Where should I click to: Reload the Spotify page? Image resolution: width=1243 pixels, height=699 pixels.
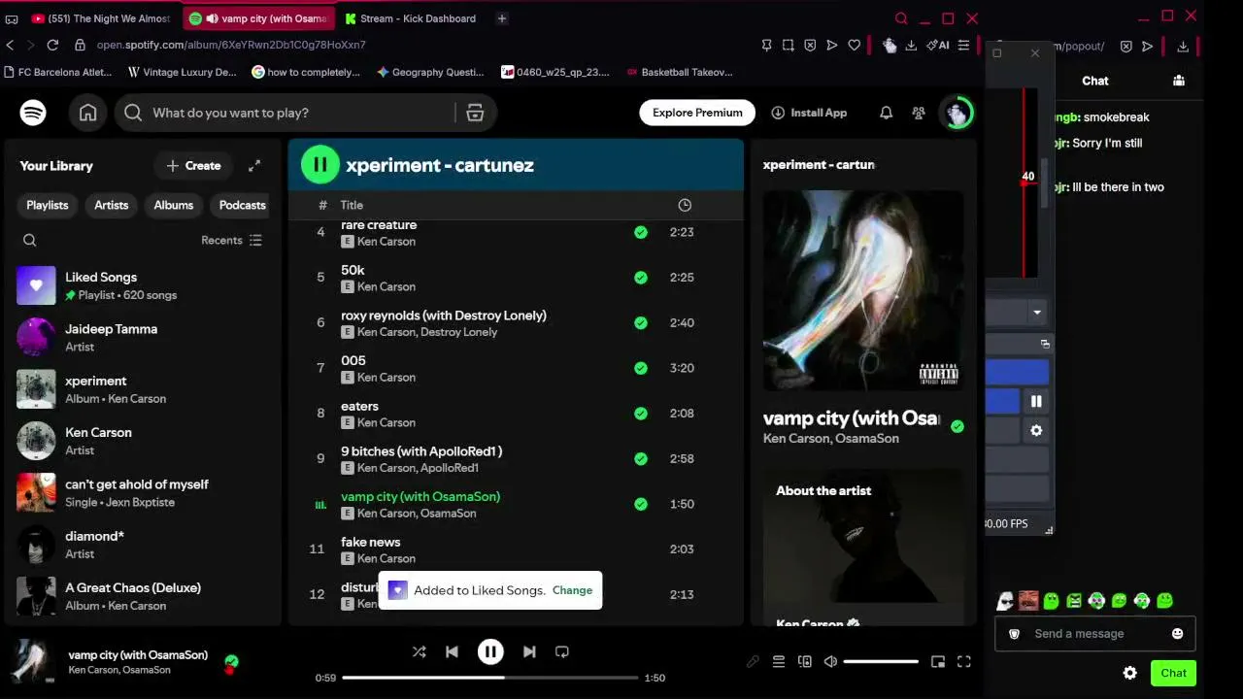point(52,45)
